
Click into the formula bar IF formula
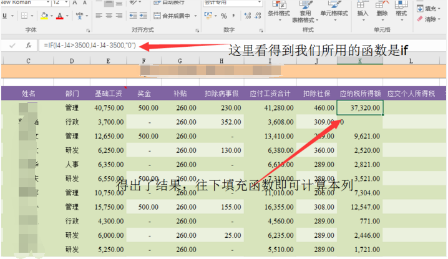90,46
